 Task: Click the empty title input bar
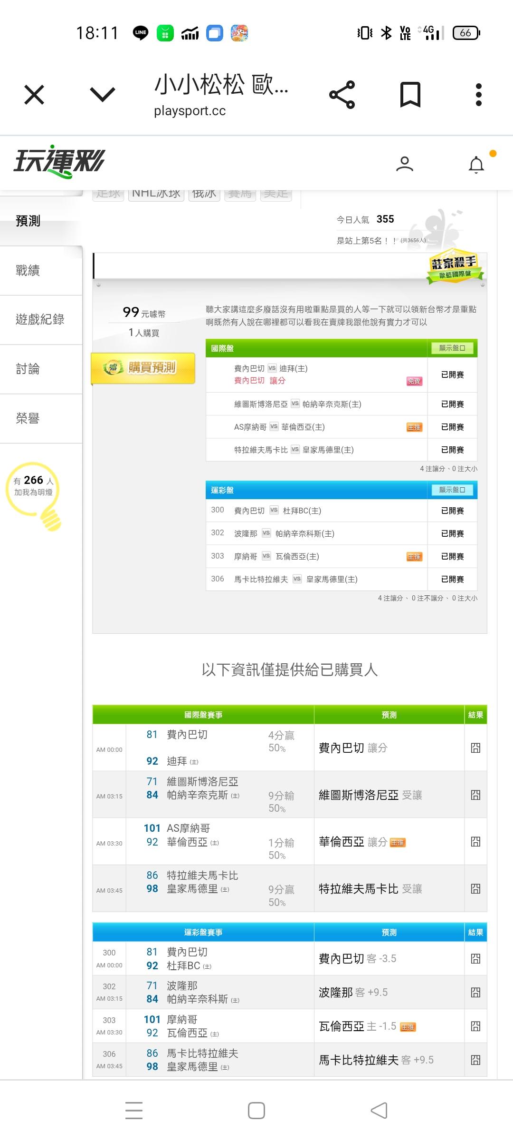(x=290, y=266)
